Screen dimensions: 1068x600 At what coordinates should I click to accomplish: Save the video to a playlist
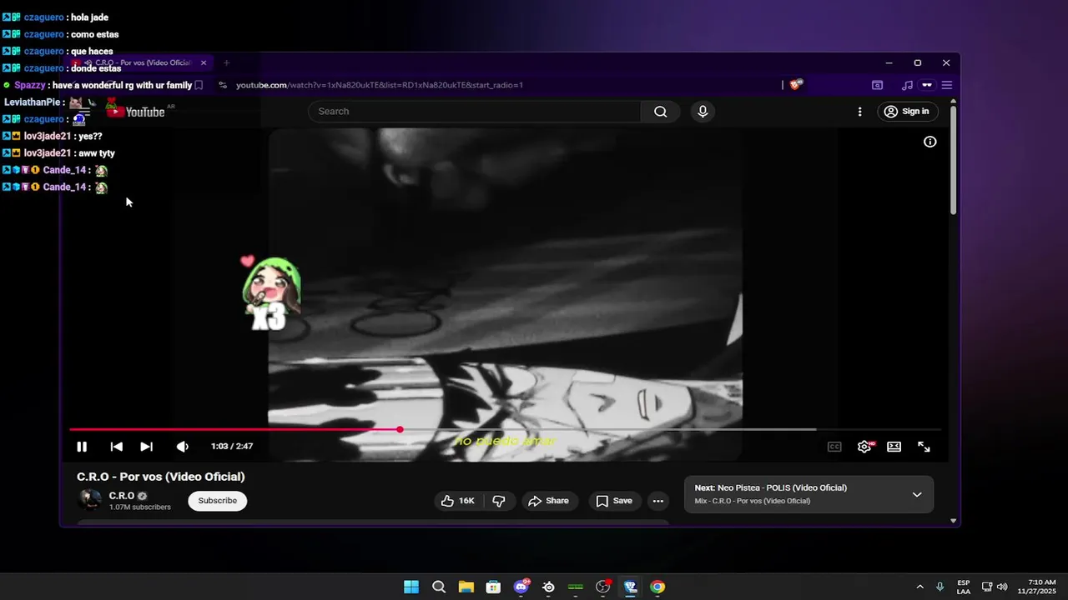tap(614, 501)
